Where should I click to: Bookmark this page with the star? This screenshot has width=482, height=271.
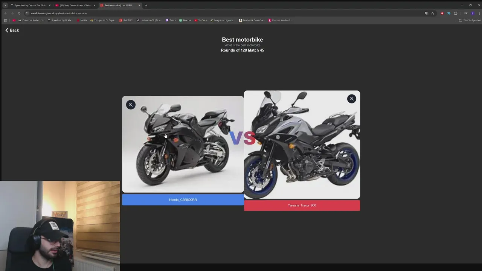tap(433, 13)
